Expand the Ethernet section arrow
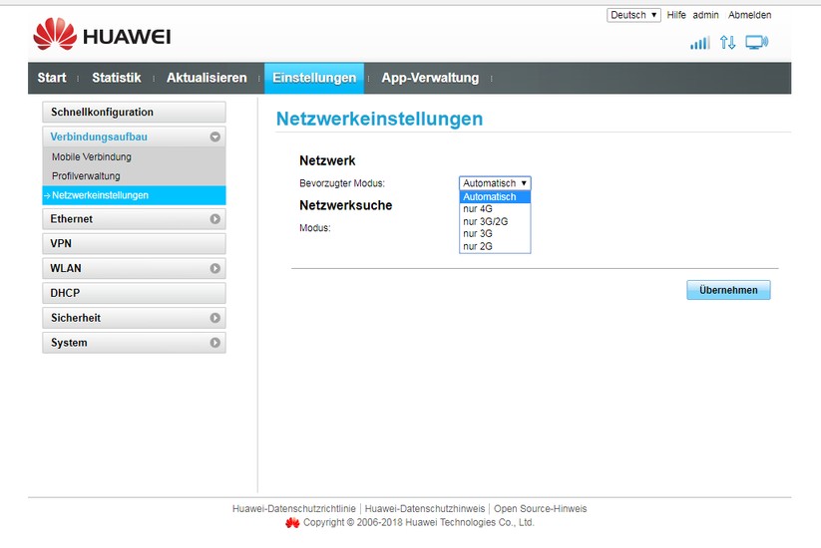 tap(214, 219)
